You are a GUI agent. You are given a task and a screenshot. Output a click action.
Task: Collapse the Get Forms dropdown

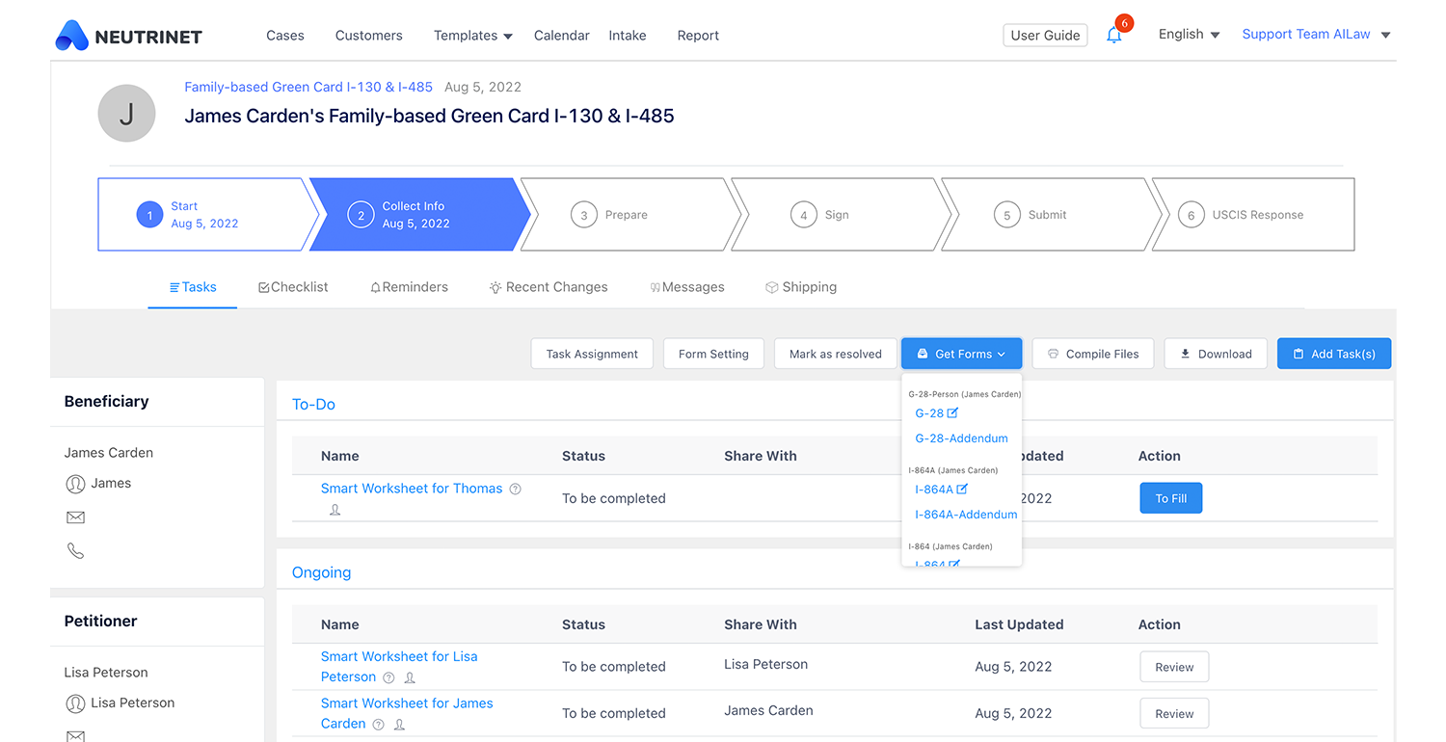[961, 354]
